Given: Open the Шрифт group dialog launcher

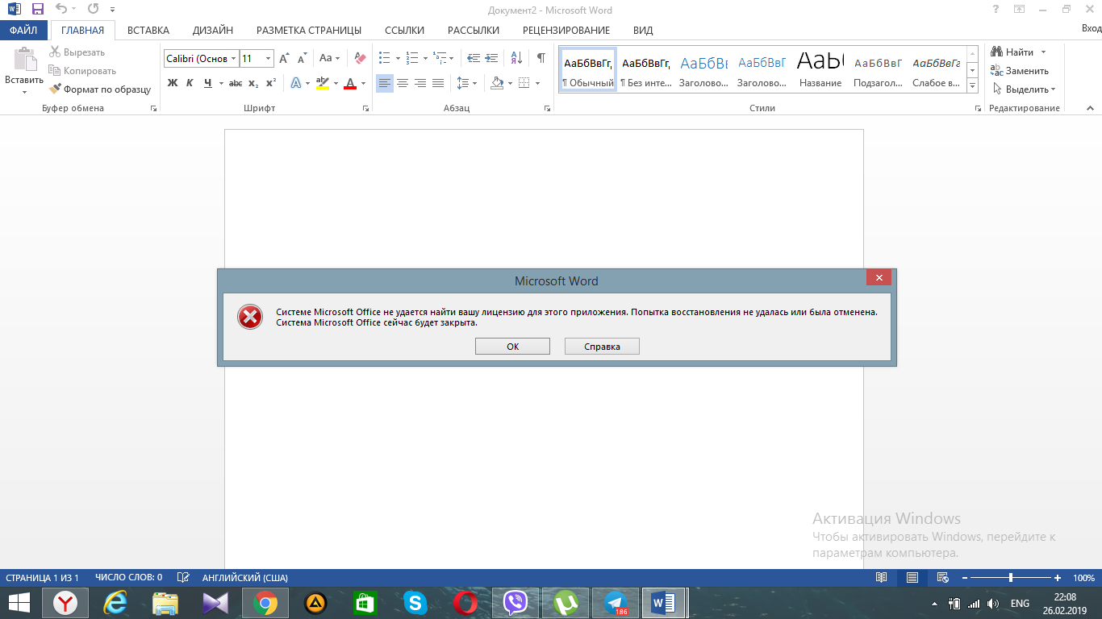Looking at the screenshot, I should (365, 108).
